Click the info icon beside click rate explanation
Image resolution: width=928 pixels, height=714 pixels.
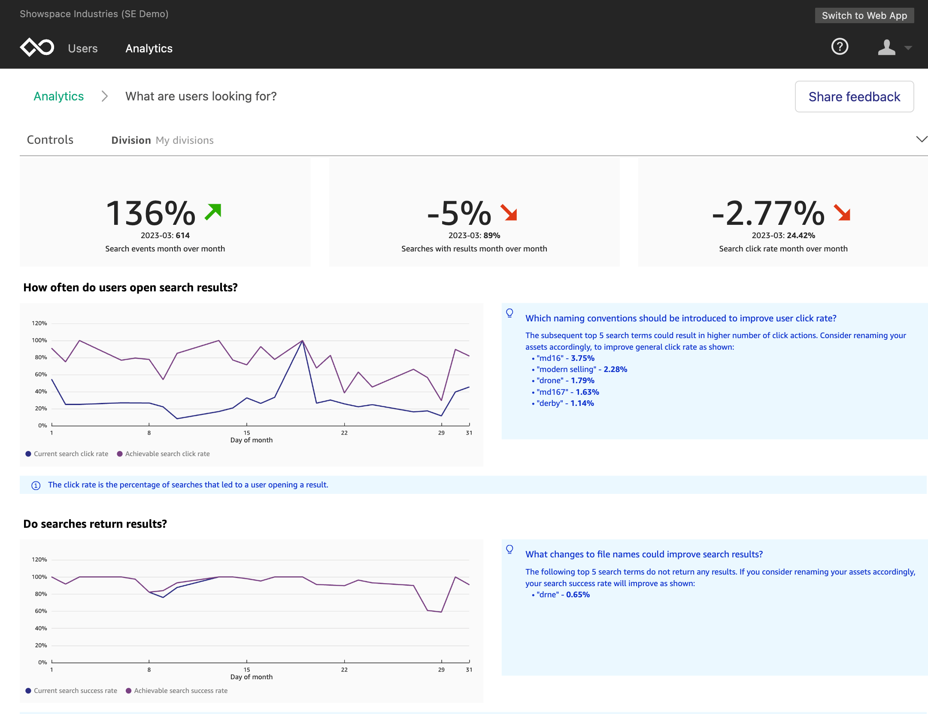36,485
